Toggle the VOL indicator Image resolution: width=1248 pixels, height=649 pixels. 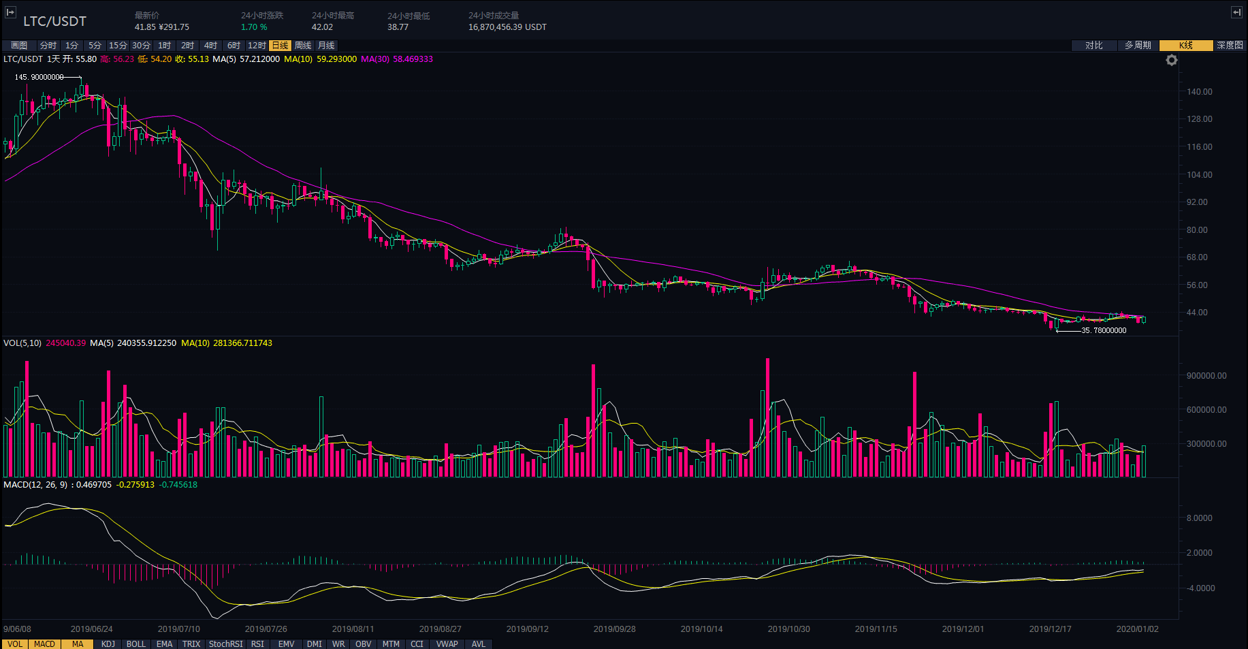[15, 644]
